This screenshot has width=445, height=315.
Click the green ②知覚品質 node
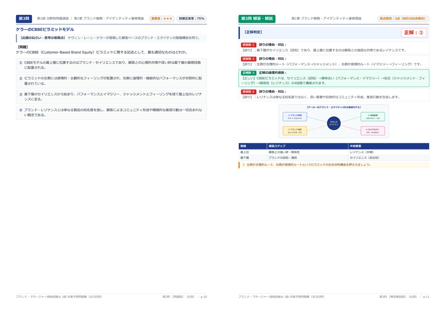coord(372,117)
